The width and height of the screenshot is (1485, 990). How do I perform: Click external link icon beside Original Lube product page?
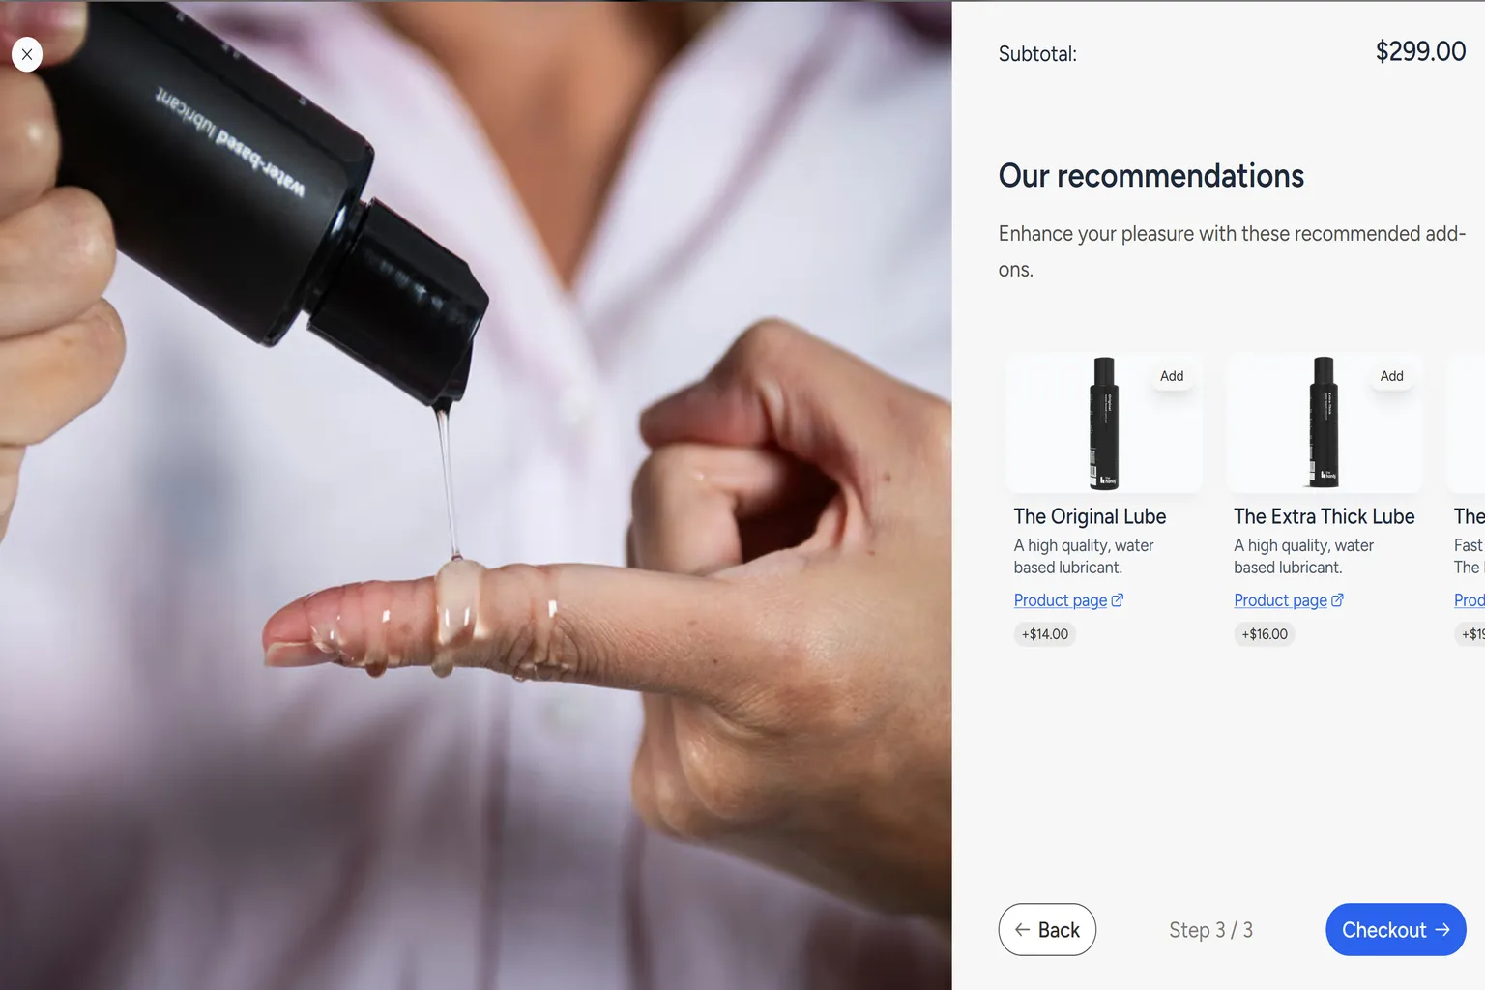[1118, 600]
